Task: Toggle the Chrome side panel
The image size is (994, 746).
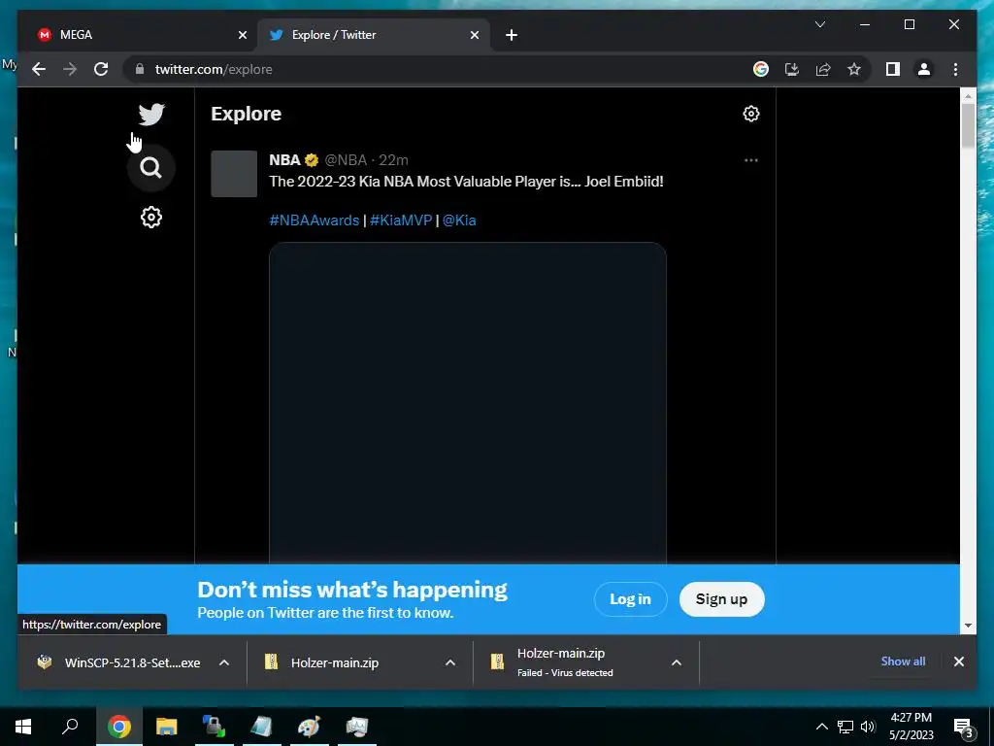Action: tap(893, 69)
